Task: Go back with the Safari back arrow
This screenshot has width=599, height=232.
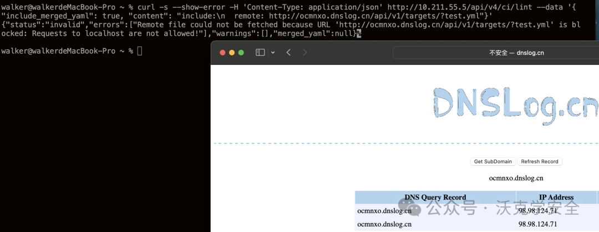Action: (x=288, y=53)
